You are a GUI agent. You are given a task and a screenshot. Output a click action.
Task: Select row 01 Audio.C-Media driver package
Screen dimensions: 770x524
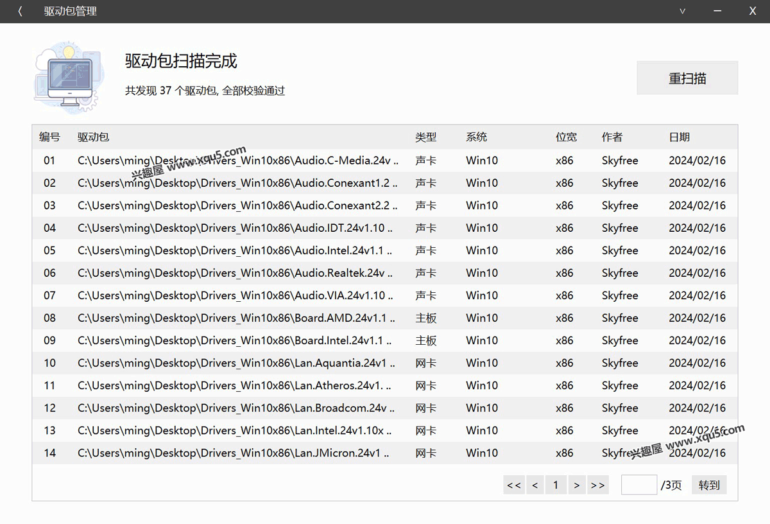coord(237,161)
